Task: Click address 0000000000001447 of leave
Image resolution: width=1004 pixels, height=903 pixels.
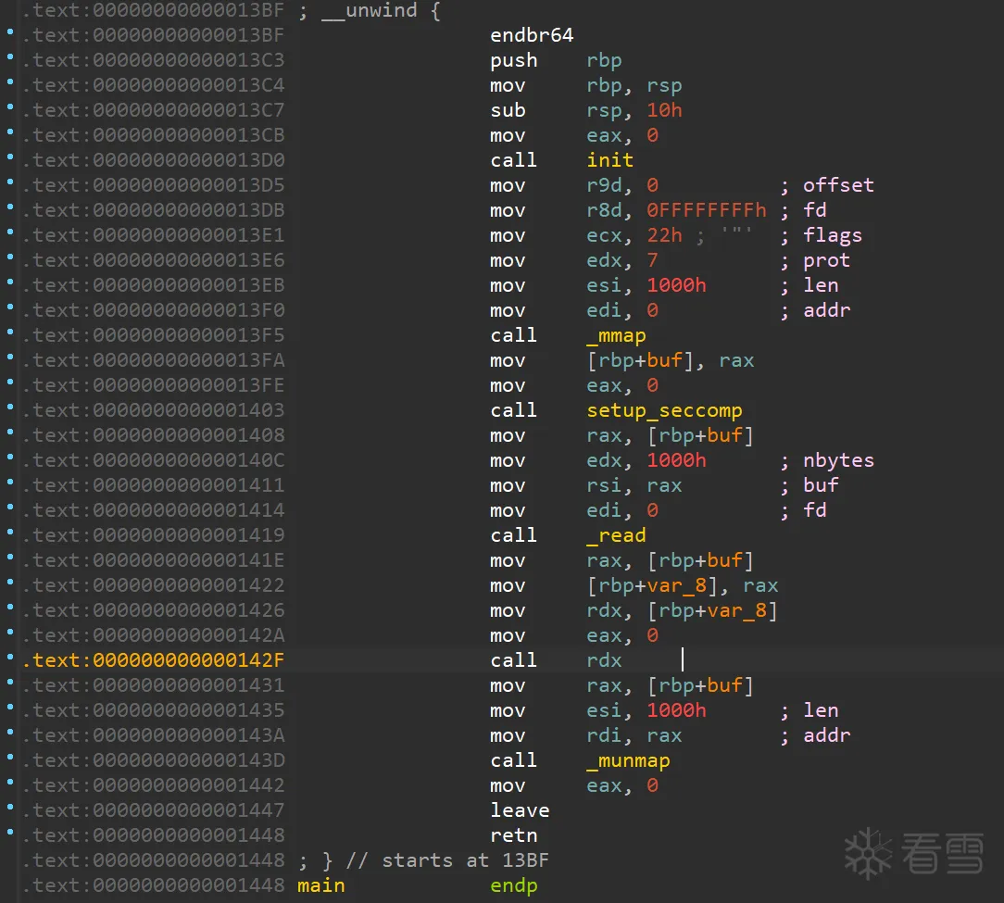Action: 188,810
